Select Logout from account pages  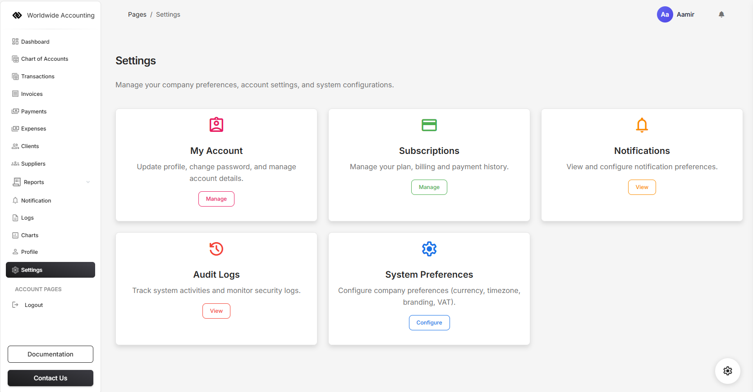[x=33, y=305]
